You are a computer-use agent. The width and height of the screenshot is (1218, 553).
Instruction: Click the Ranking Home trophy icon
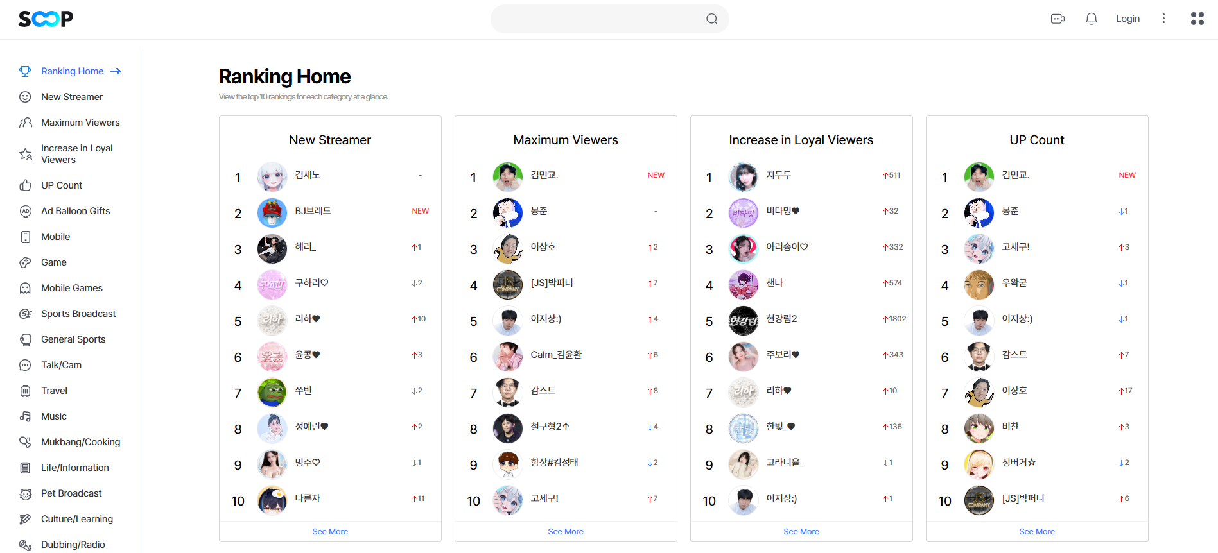pos(25,71)
